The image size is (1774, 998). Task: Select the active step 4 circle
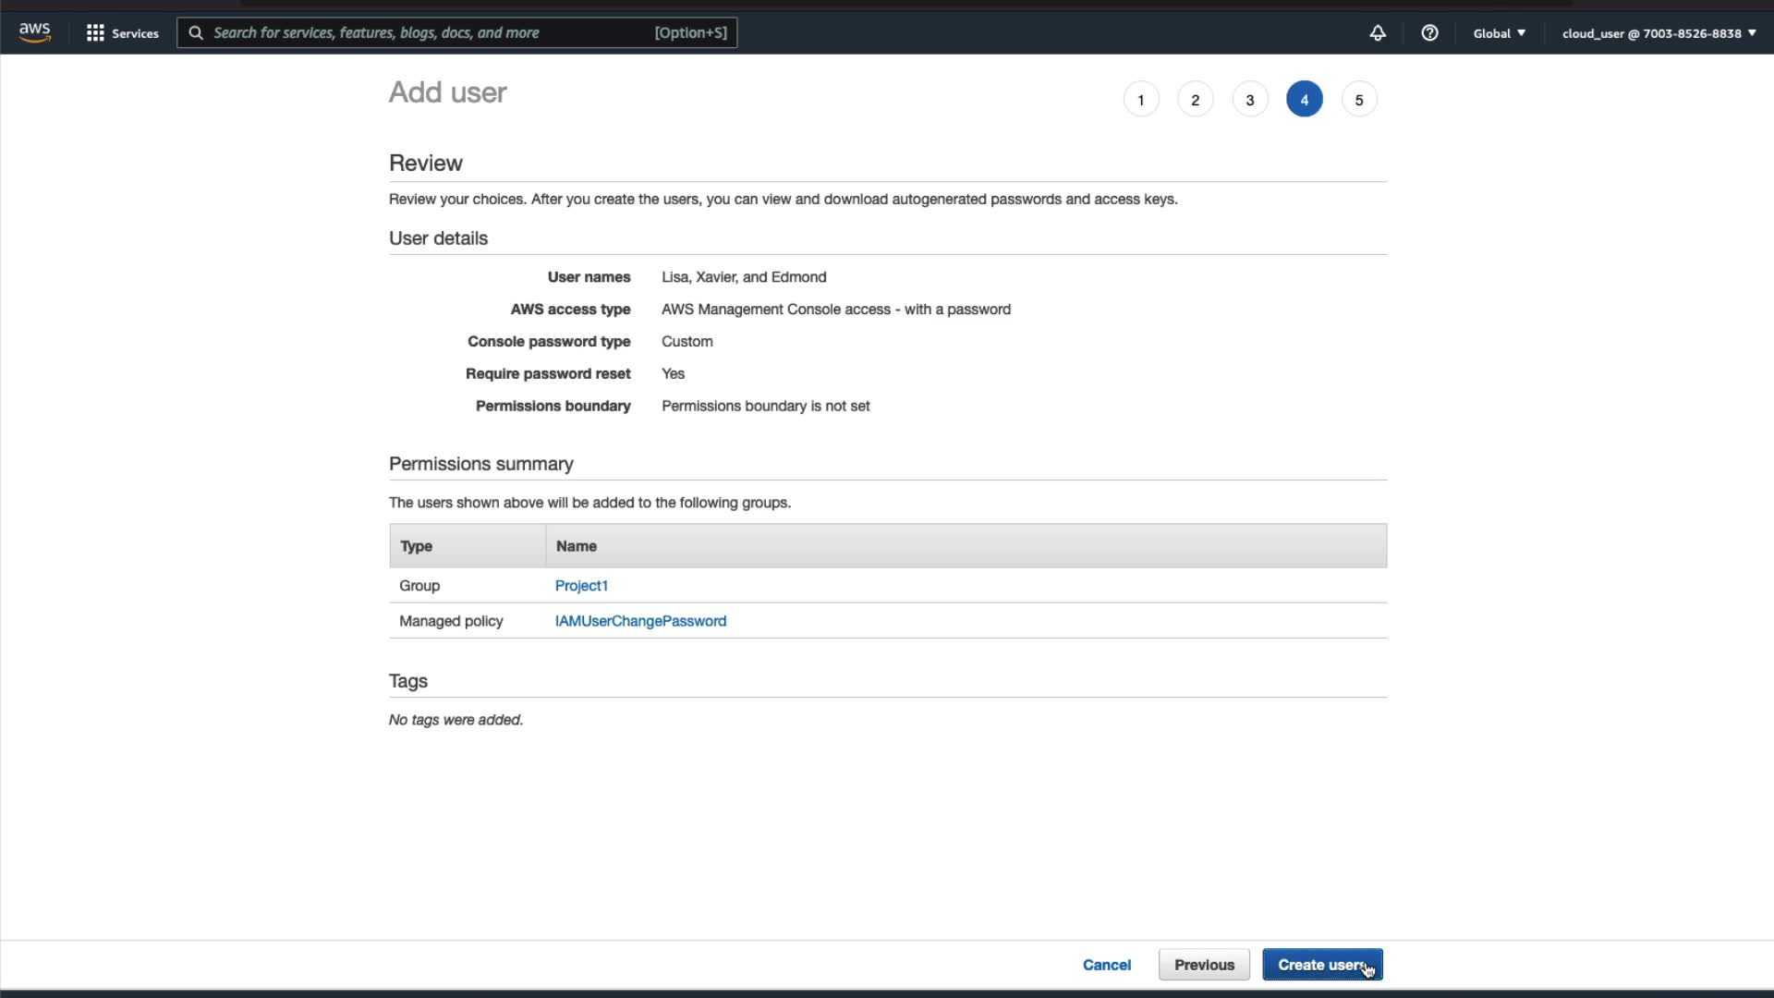tap(1304, 100)
